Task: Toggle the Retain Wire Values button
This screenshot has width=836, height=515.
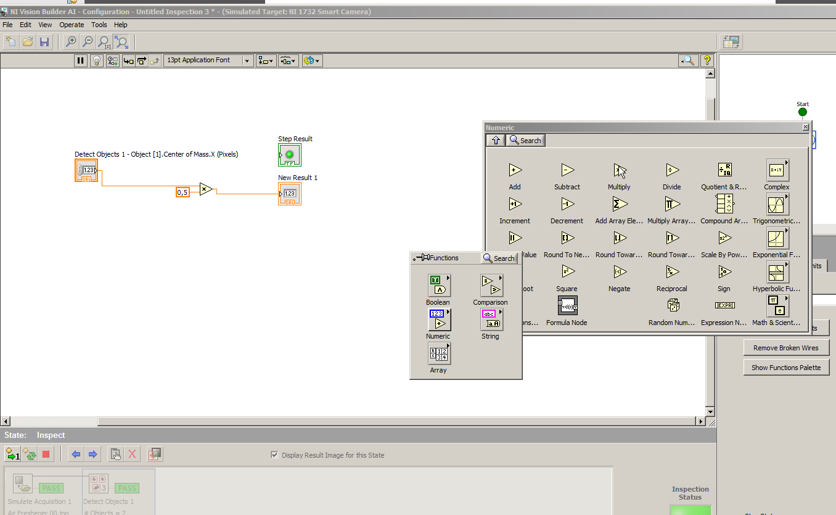Action: (x=112, y=60)
